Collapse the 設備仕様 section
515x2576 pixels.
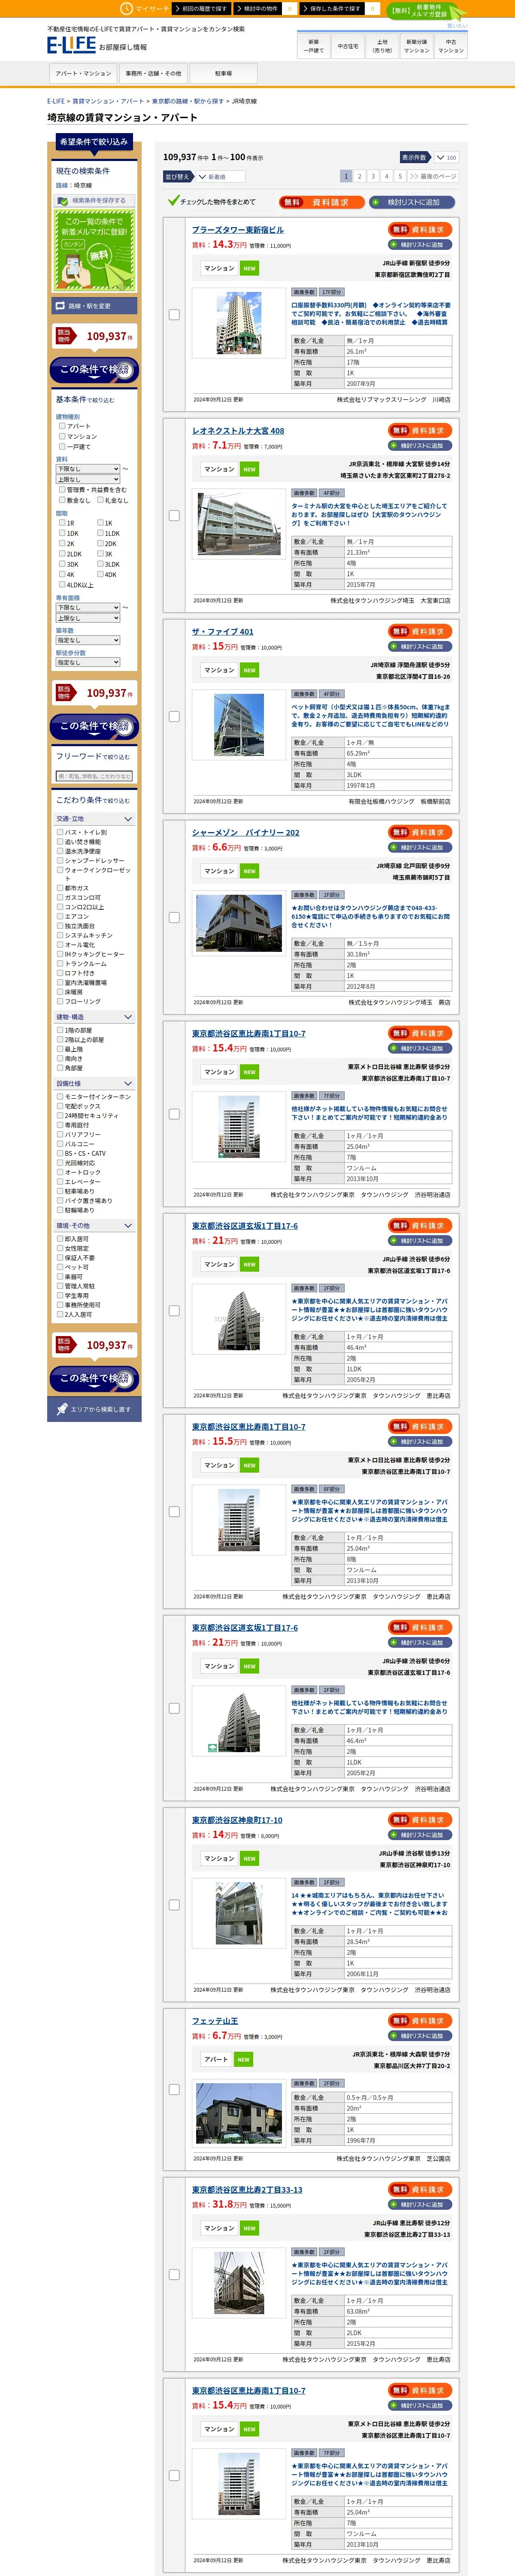click(94, 1083)
